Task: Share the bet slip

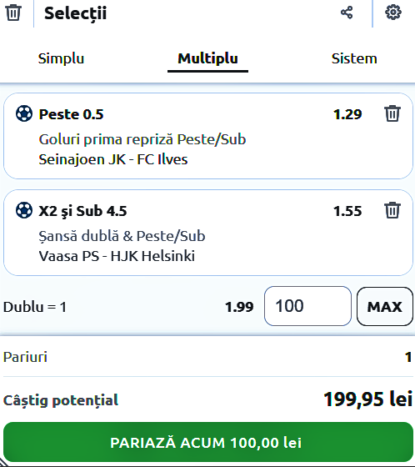Action: 347,13
